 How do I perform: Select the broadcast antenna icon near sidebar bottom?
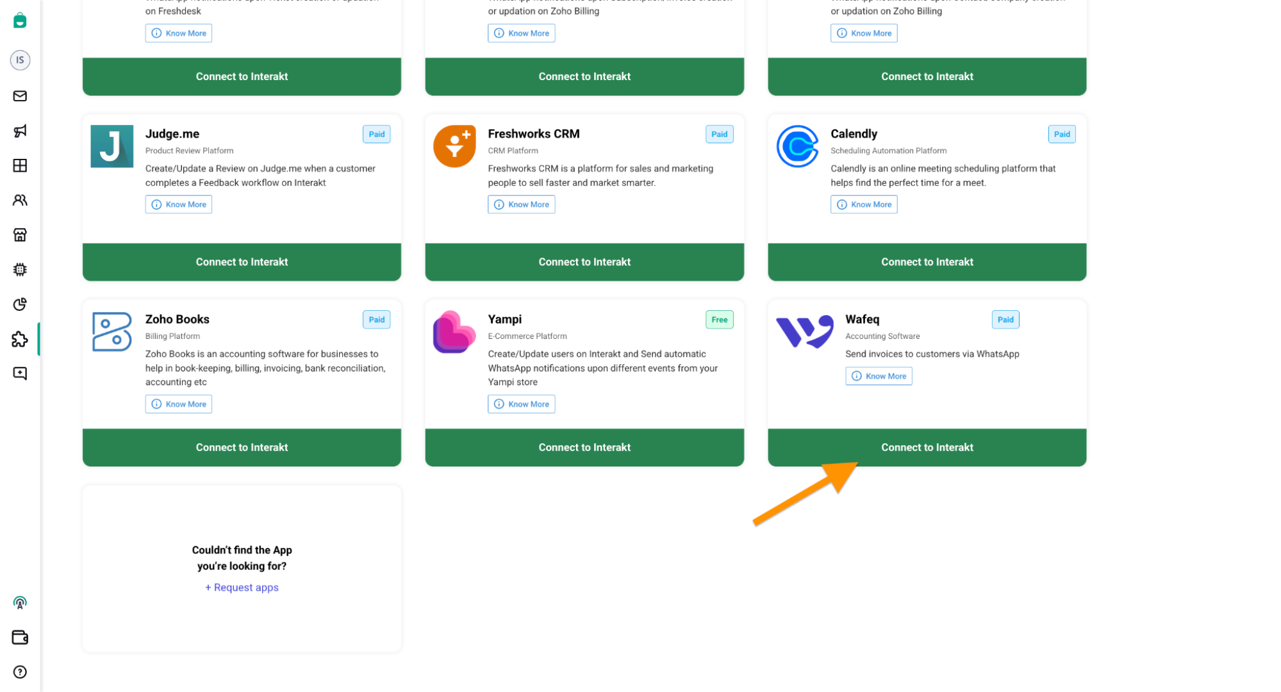coord(20,602)
